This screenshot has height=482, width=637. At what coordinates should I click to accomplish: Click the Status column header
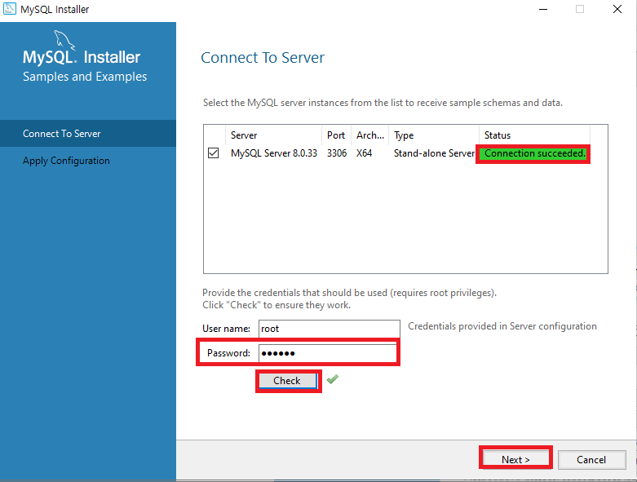click(534, 135)
